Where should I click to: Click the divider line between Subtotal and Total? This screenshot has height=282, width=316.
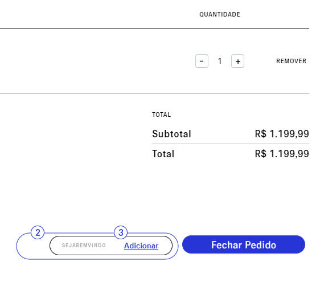tap(231, 144)
